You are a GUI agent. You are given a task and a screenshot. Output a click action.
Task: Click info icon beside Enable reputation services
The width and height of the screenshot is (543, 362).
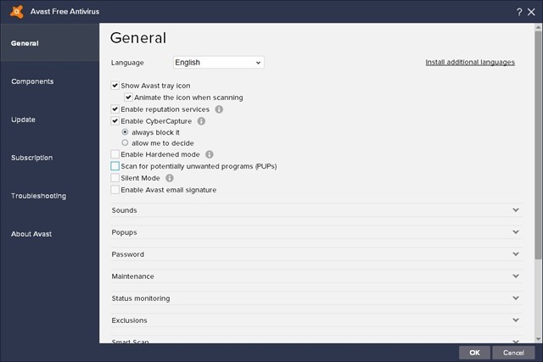pos(219,109)
